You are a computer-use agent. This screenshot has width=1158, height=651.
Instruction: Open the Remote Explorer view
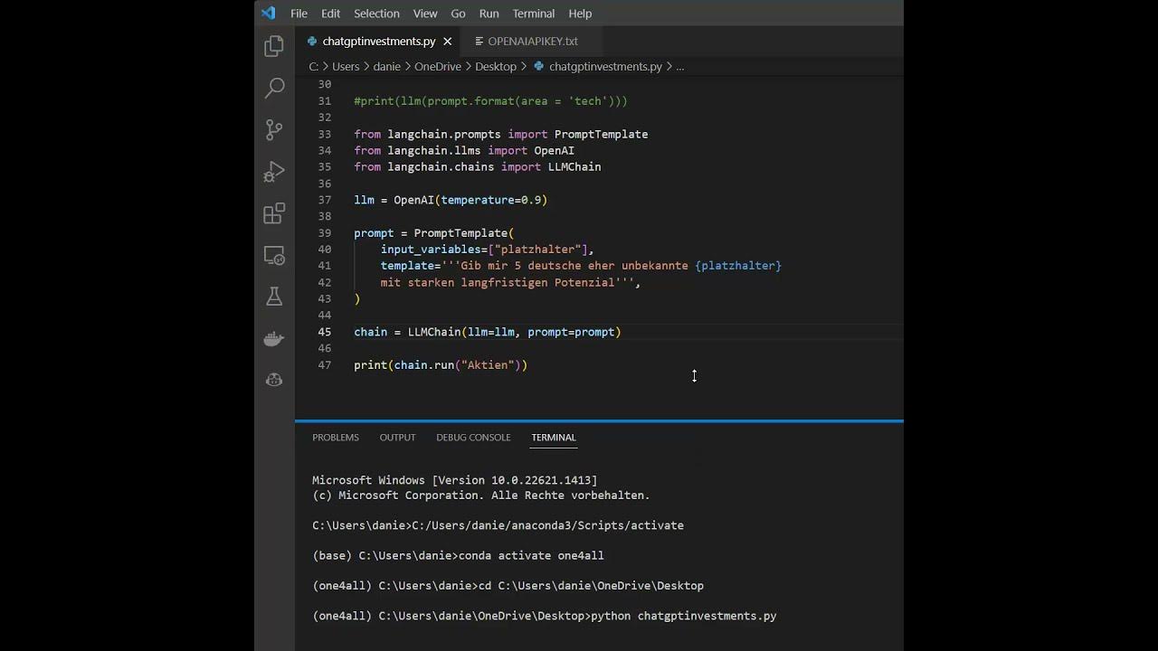point(274,255)
